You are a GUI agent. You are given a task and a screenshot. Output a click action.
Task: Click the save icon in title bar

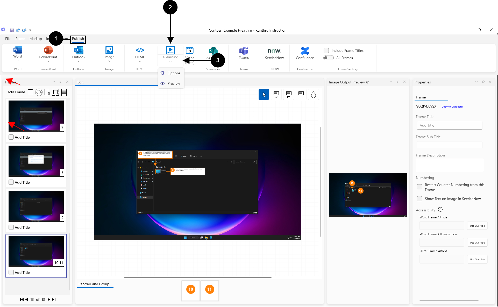(12, 30)
